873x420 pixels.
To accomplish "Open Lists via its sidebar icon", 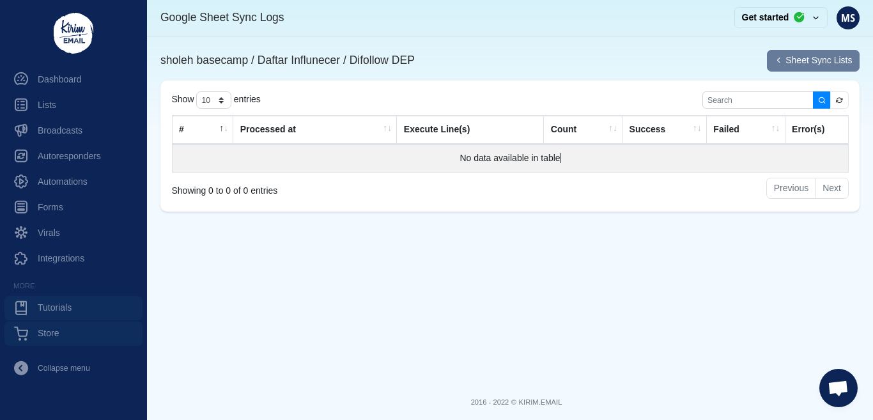I will coord(21,105).
